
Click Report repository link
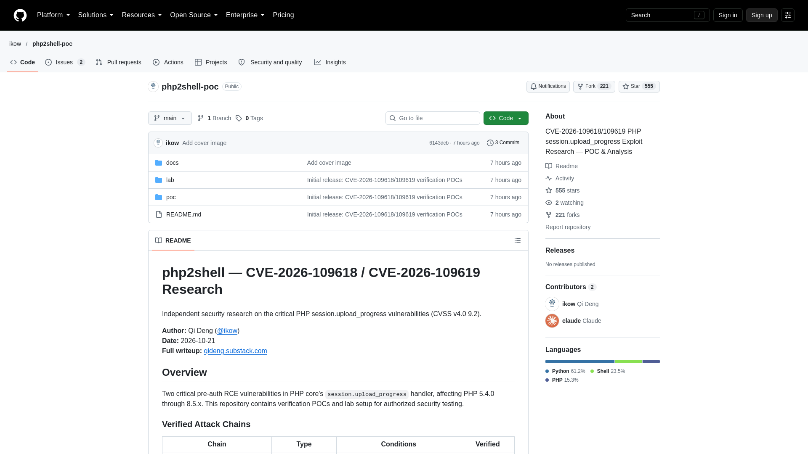568,227
